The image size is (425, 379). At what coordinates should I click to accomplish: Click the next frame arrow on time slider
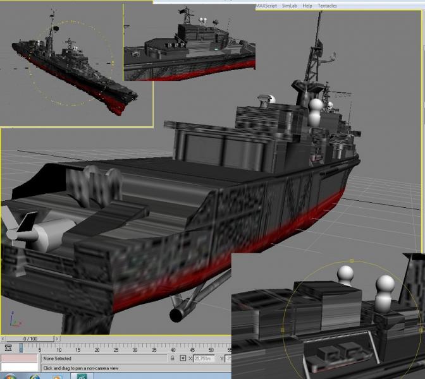pos(57,339)
